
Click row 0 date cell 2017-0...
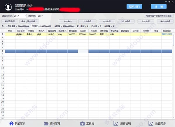click(52, 34)
